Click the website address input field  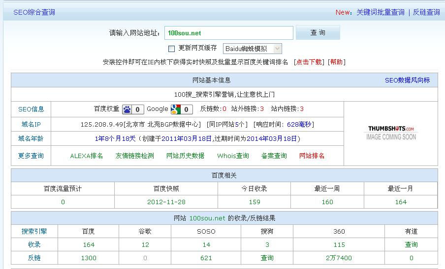click(228, 33)
